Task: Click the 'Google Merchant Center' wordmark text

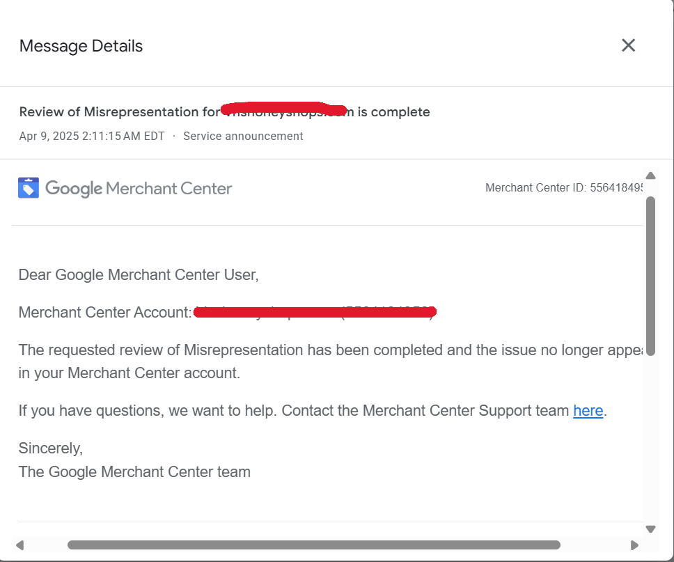Action: coord(139,188)
